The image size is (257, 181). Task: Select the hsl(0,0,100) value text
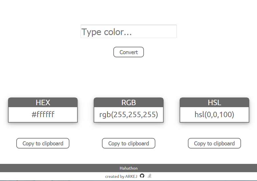pyautogui.click(x=214, y=115)
